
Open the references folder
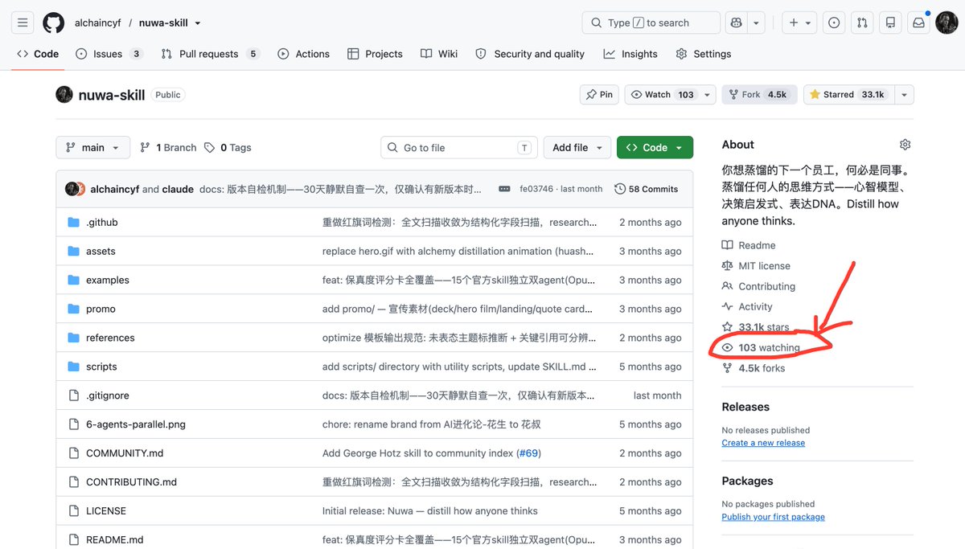(x=110, y=338)
